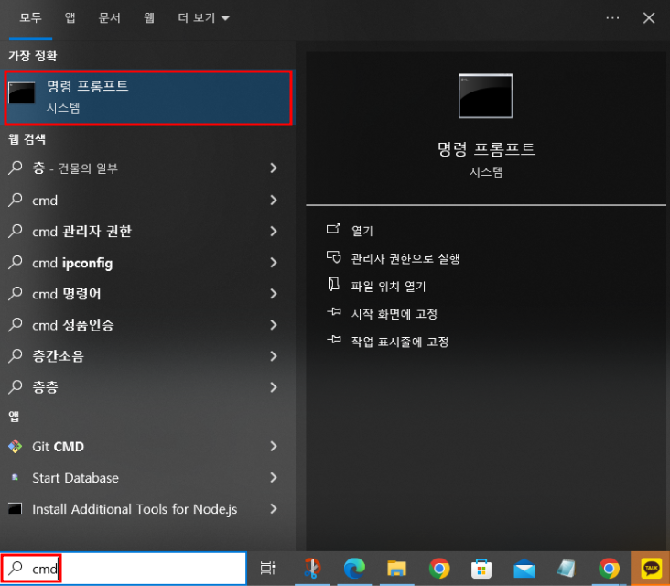The width and height of the screenshot is (670, 586).
Task: Switch to the 문서 tab
Action: click(110, 18)
